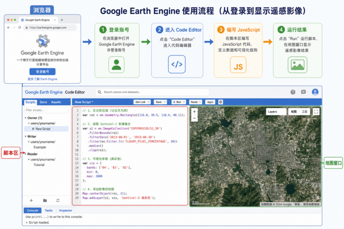The image size is (344, 229).
Task: Click the Apps button
Action: (x=210, y=102)
